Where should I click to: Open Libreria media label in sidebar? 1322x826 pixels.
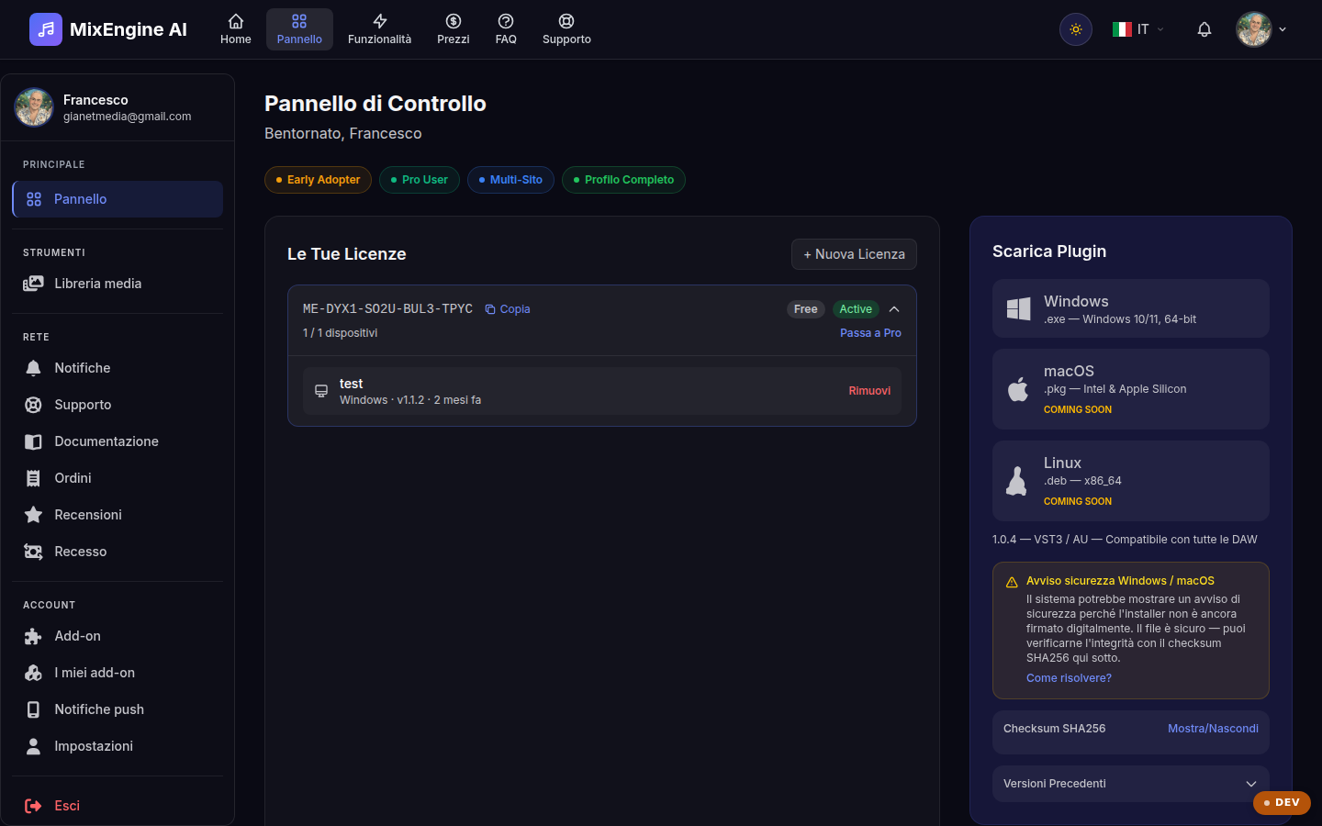tap(97, 284)
